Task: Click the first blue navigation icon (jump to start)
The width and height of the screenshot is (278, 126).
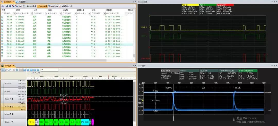Action: click(25, 70)
